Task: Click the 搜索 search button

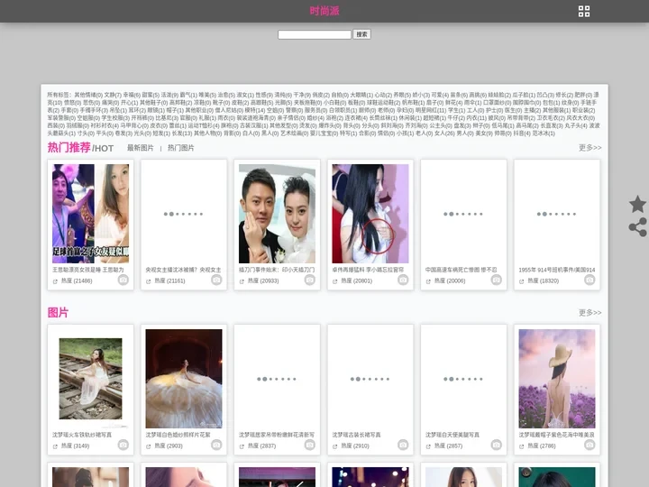Action: pyautogui.click(x=361, y=34)
